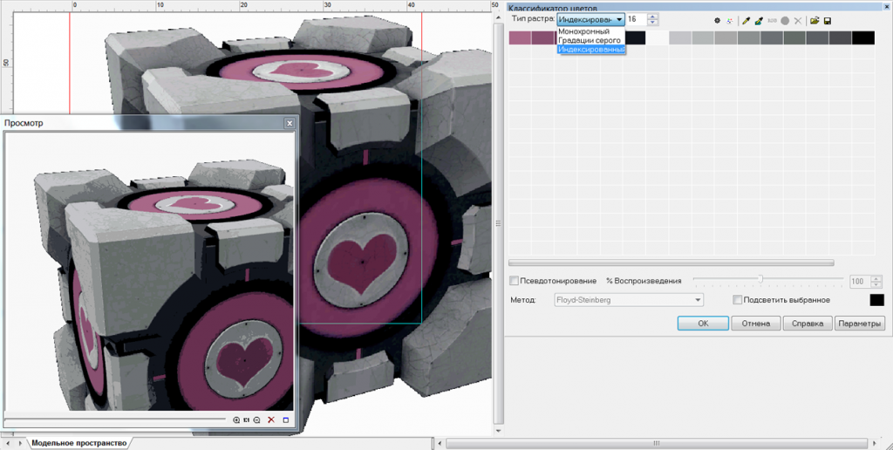Select the lightest gray swatch beside white
The image size is (893, 450).
click(x=680, y=37)
